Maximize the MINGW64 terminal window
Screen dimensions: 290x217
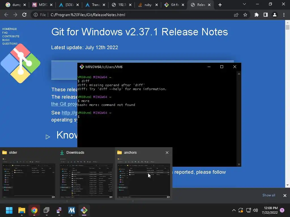tap(222, 67)
